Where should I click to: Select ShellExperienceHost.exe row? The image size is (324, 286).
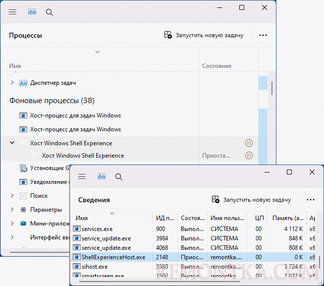[193, 257]
